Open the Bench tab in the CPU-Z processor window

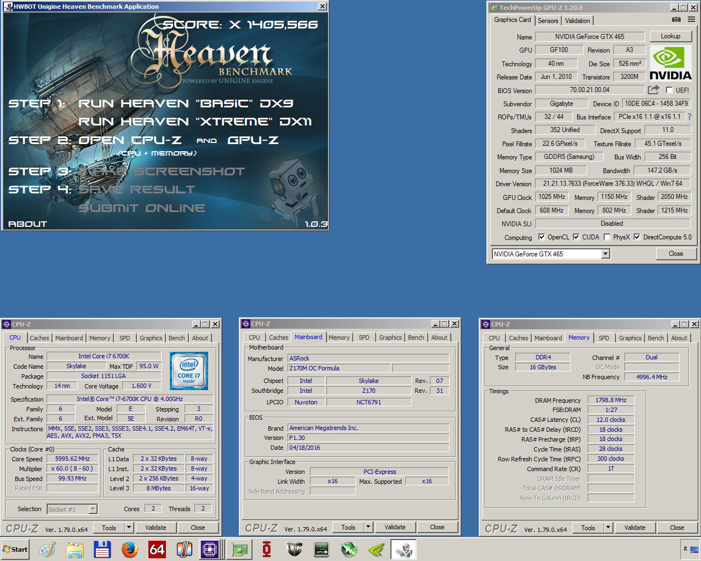coord(176,338)
